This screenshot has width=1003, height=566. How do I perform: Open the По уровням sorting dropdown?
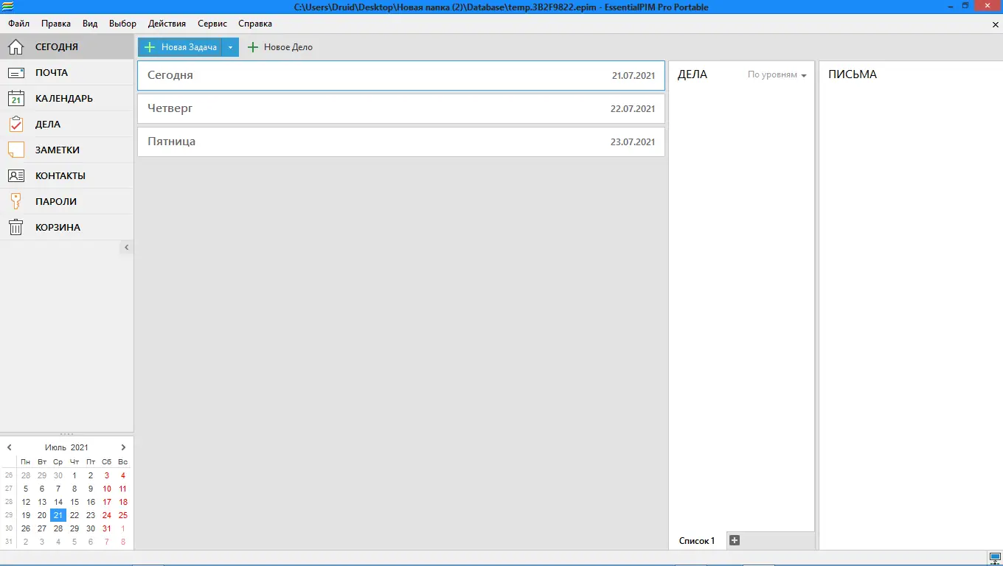pos(777,75)
